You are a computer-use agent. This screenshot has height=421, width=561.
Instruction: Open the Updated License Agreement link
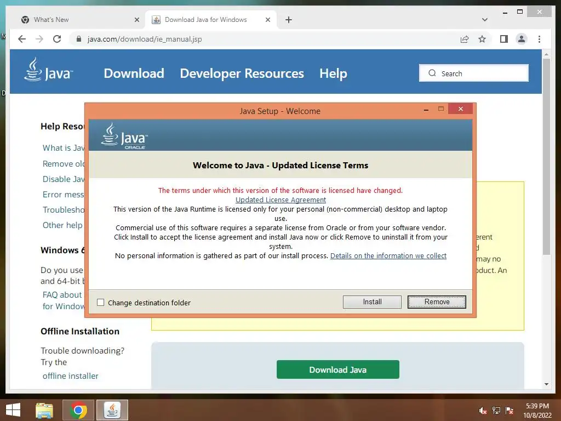[x=280, y=200]
